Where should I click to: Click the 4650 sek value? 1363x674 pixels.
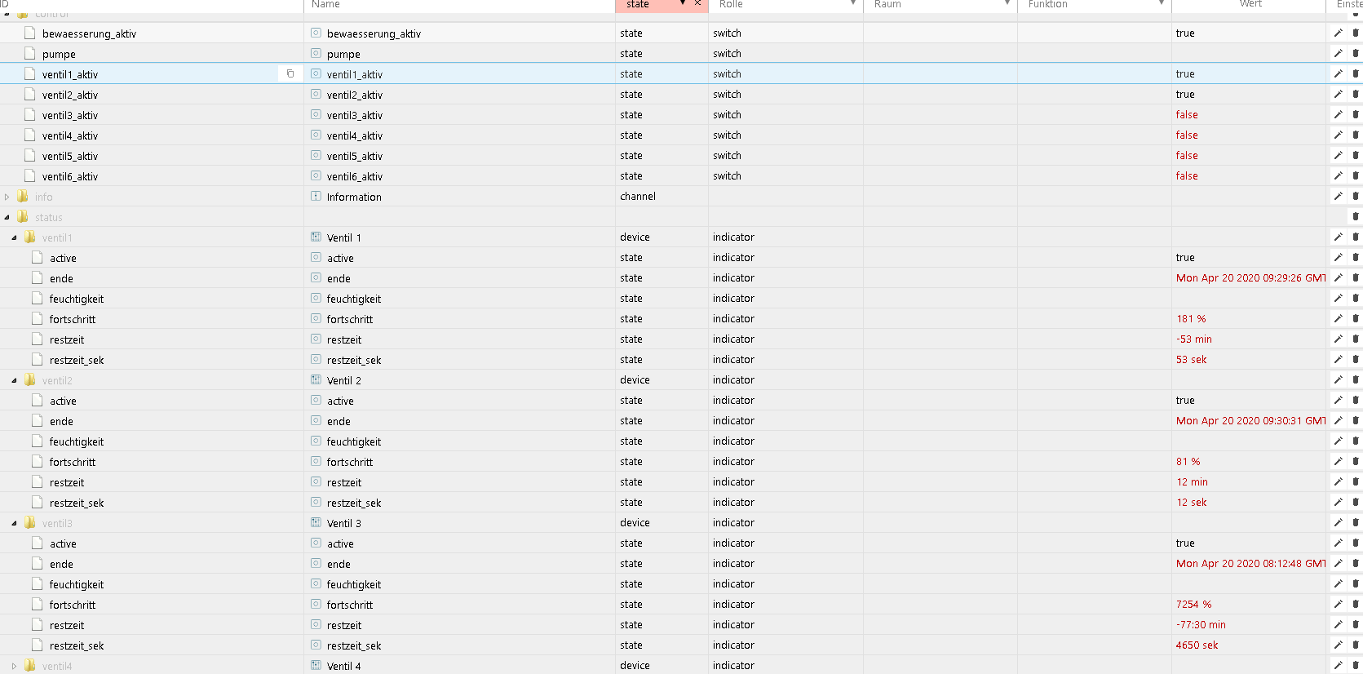click(1197, 645)
